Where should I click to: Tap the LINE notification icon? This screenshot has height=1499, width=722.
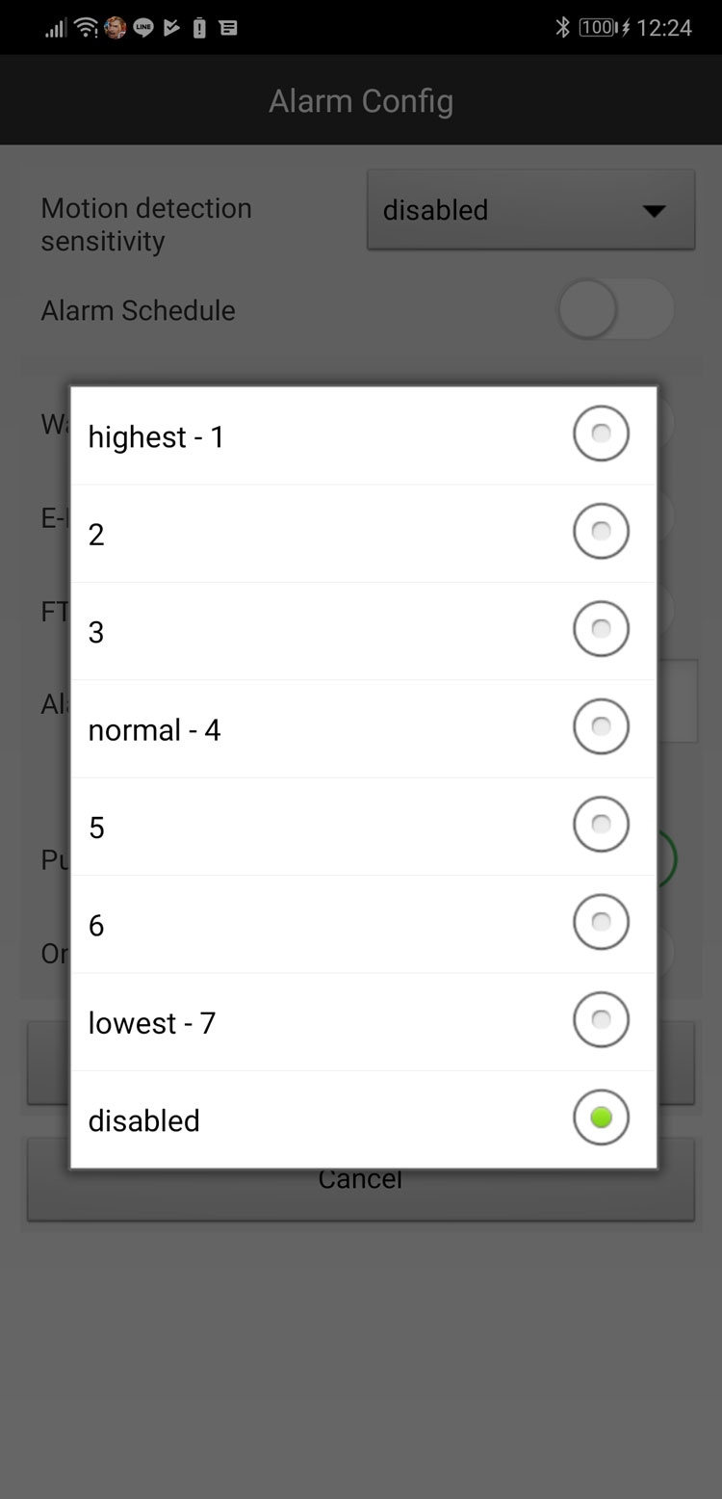[x=143, y=28]
